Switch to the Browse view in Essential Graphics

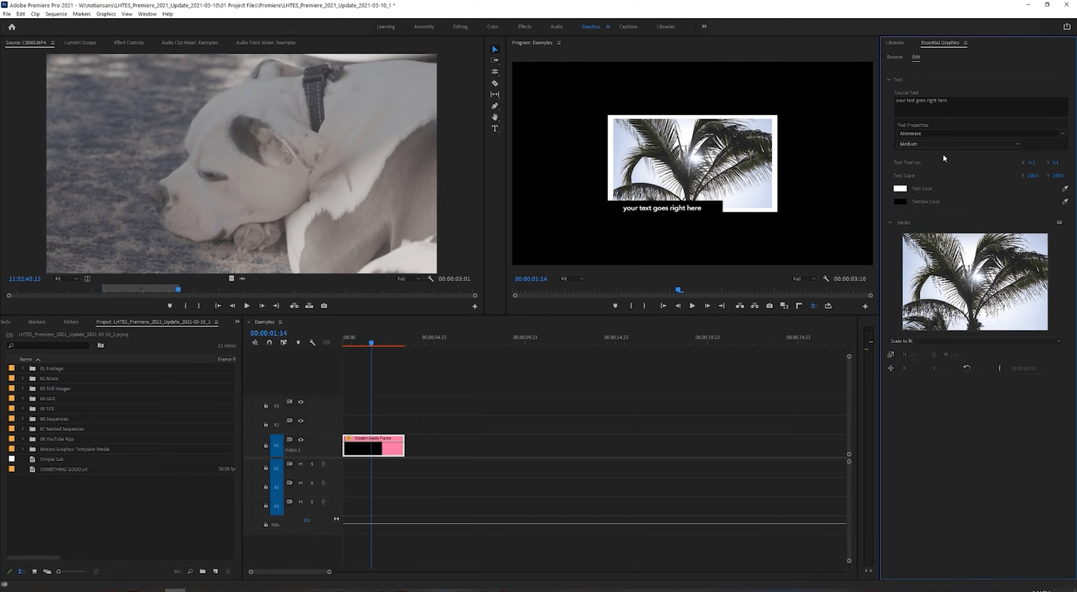[894, 57]
